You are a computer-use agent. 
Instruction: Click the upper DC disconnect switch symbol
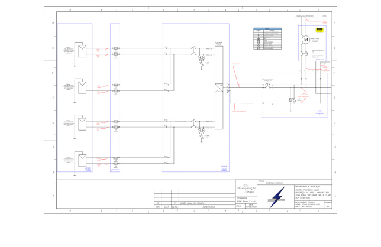[193, 50]
